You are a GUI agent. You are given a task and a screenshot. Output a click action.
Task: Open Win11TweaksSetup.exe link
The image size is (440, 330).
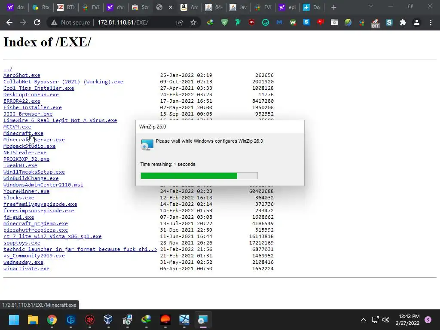pyautogui.click(x=34, y=172)
